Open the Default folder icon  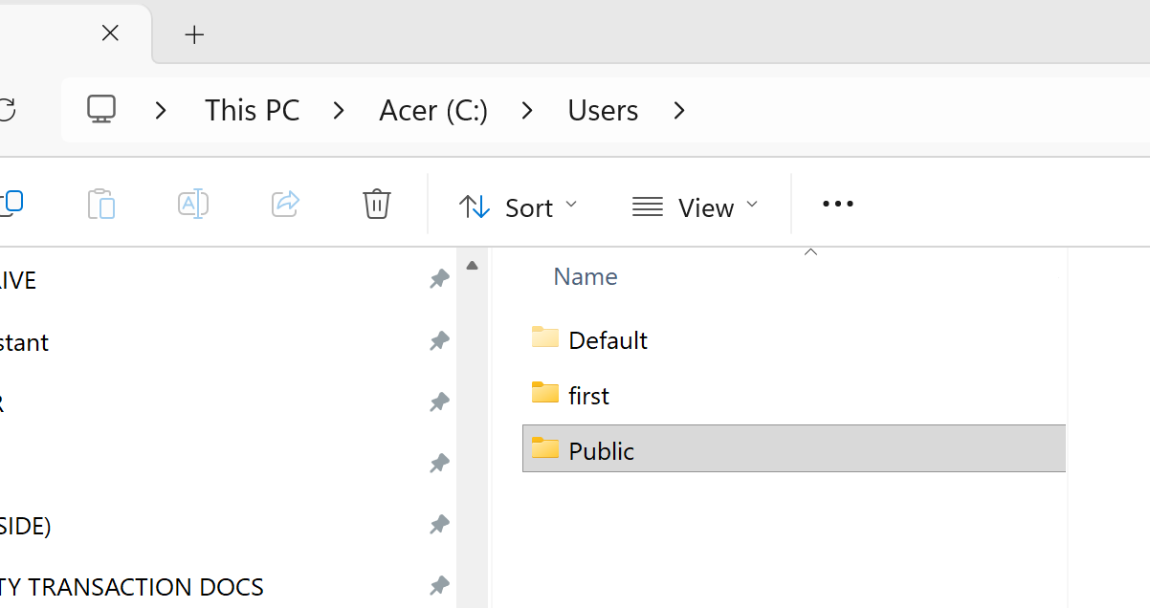point(545,338)
